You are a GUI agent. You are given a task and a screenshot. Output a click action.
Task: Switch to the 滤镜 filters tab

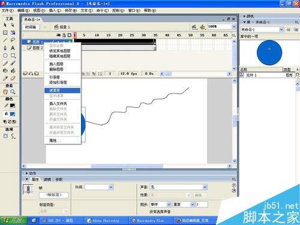click(x=47, y=179)
